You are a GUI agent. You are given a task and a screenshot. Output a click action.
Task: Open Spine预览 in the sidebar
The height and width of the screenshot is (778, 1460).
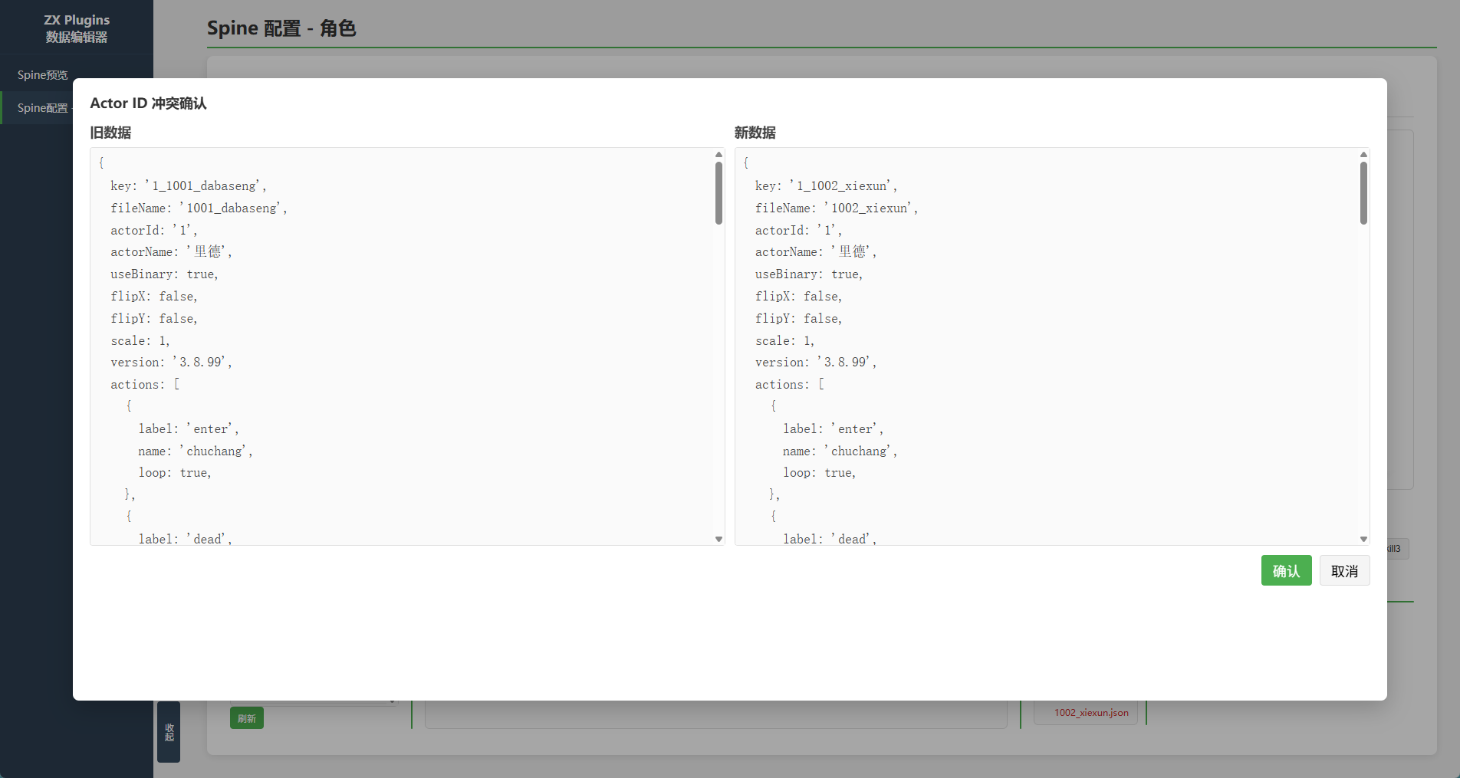pos(43,74)
